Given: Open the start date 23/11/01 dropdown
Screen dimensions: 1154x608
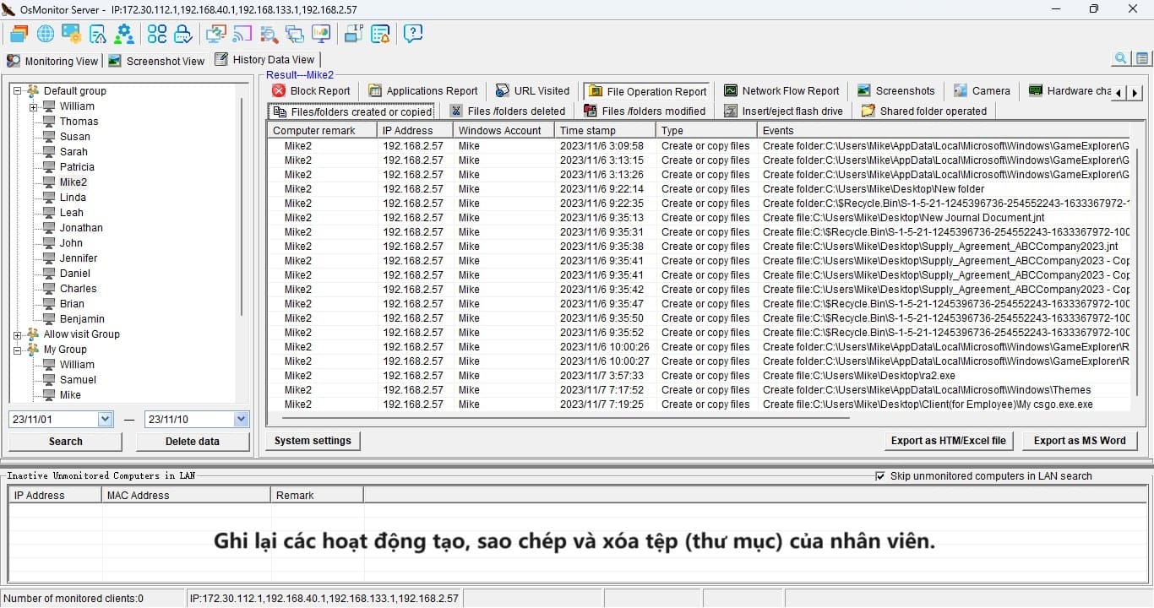Looking at the screenshot, I should [x=106, y=419].
